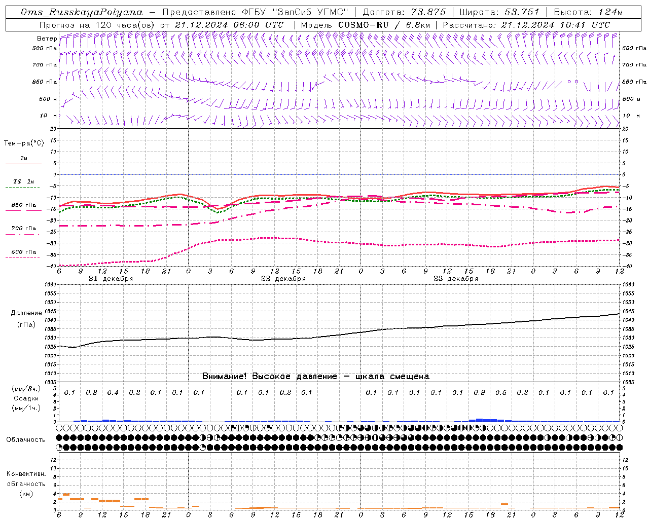Viewport: 649px width, 519px height.
Task: Click the '(гПа)' pressure unit label
Action: point(26,324)
